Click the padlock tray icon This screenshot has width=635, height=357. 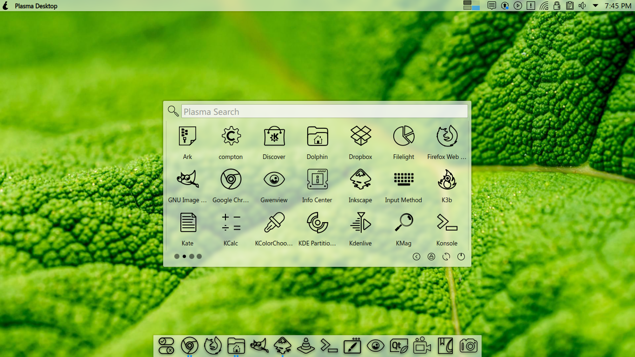(557, 6)
